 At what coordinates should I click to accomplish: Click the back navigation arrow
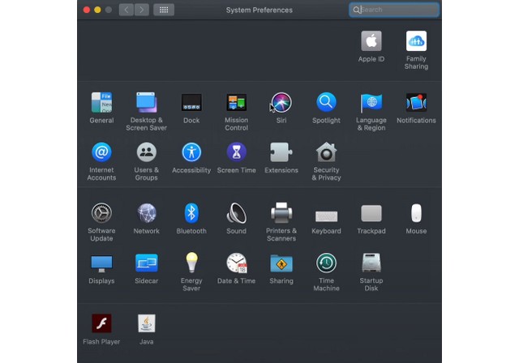127,10
